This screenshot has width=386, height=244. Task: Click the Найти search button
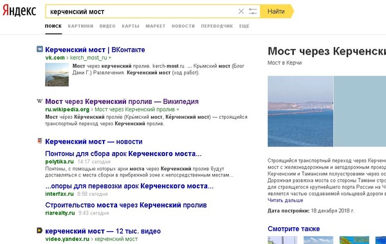tap(277, 12)
